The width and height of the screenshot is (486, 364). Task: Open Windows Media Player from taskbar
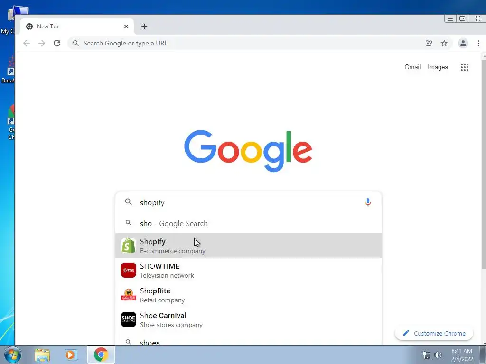[x=71, y=355]
